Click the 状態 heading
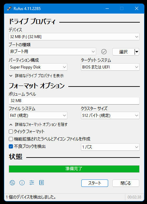This screenshot has height=204, width=147. pos(16,157)
